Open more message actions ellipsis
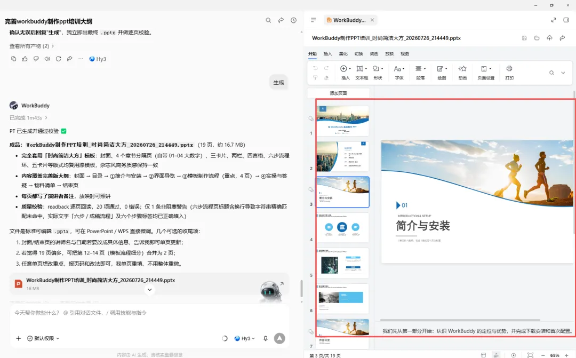The height and width of the screenshot is (358, 576). point(81,59)
